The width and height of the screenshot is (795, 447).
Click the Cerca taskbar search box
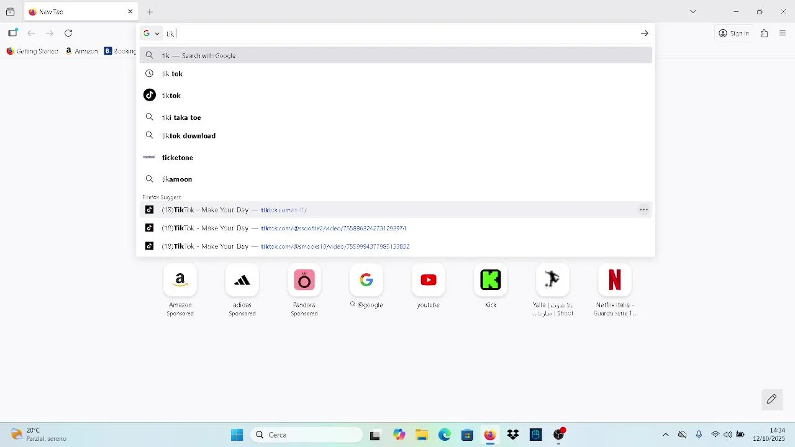[306, 435]
